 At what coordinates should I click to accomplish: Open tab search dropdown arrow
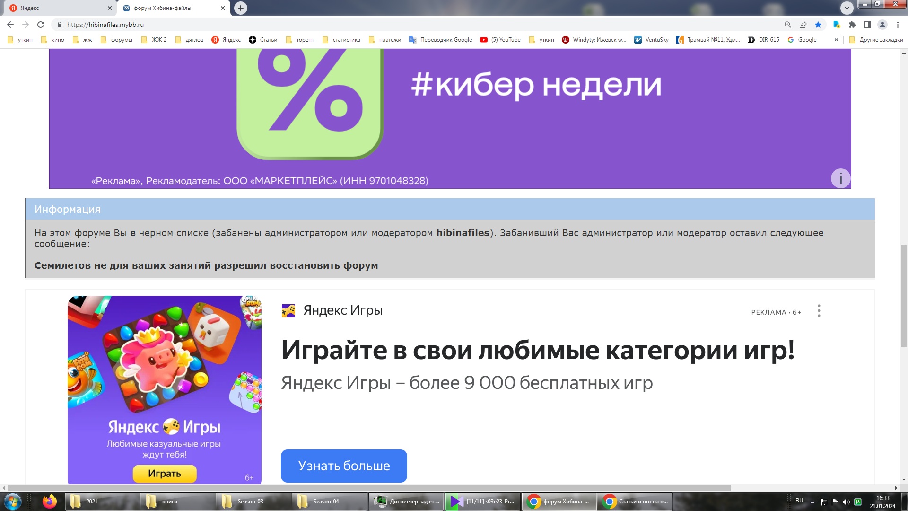tap(847, 8)
